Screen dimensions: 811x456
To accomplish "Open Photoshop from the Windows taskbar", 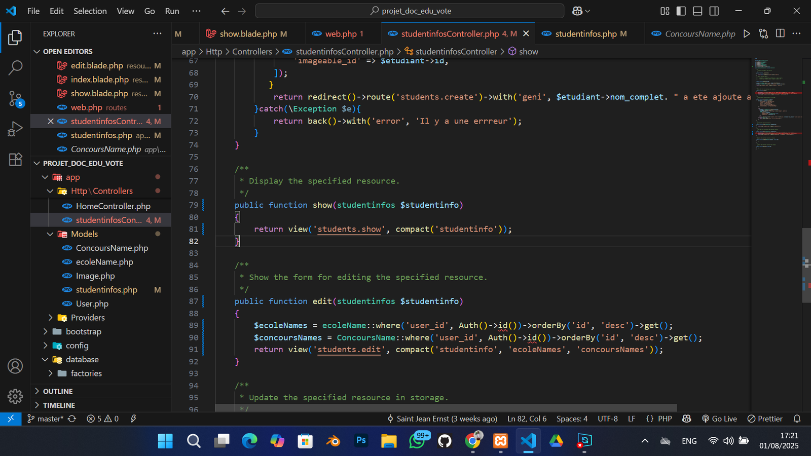I will [x=361, y=440].
